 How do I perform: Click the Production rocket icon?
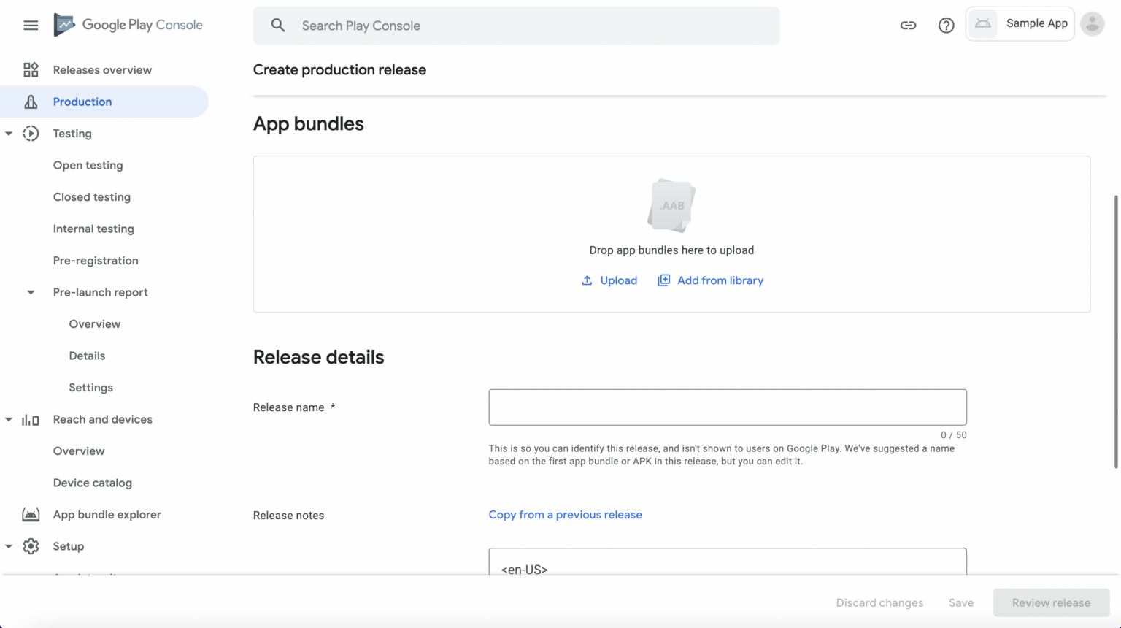pos(31,102)
